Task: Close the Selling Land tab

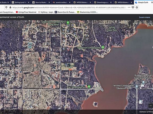Action: (x=29, y=2)
